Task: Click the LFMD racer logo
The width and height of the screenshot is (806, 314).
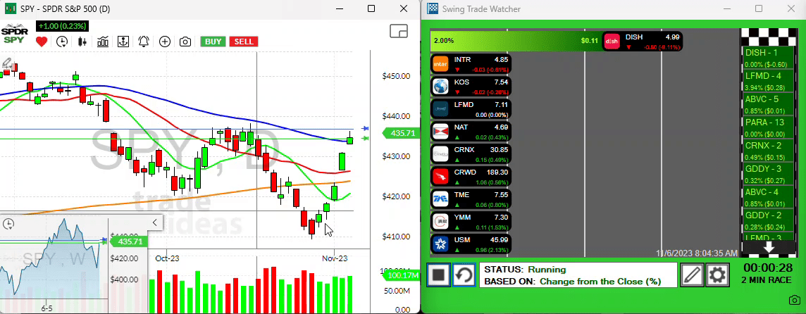Action: 441,108
